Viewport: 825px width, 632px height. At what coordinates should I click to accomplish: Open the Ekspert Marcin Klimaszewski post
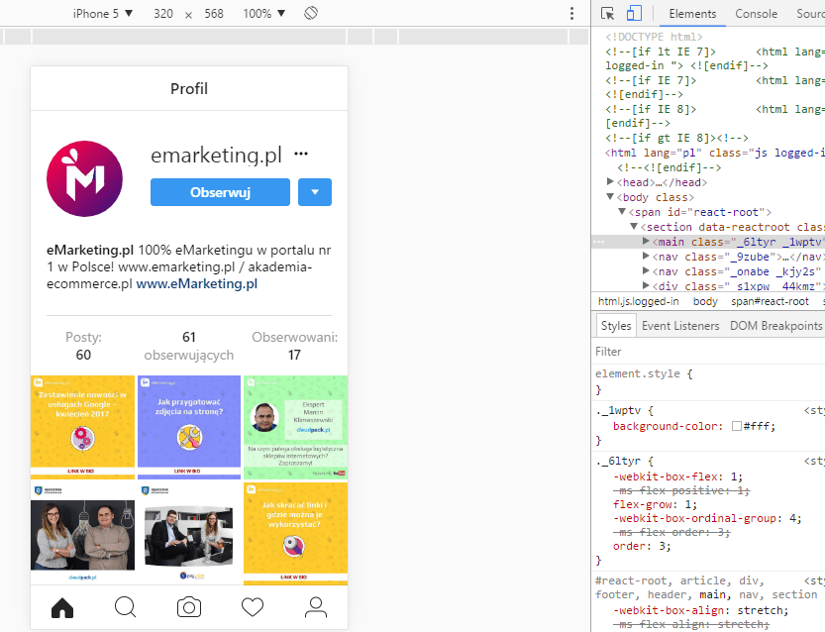296,427
